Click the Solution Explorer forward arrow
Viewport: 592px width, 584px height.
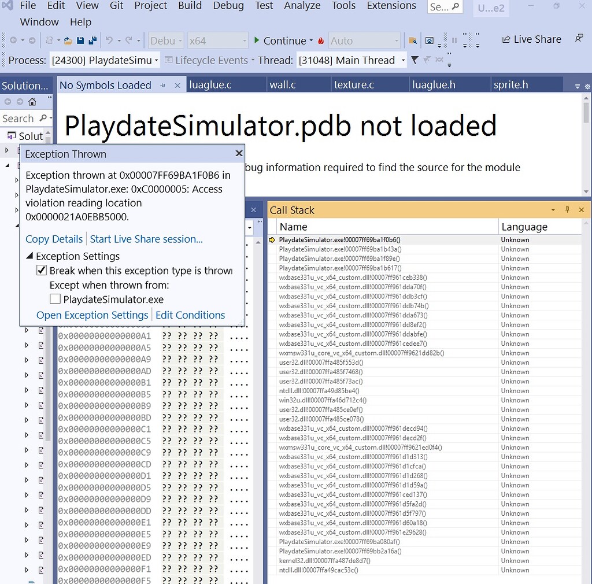click(x=20, y=102)
